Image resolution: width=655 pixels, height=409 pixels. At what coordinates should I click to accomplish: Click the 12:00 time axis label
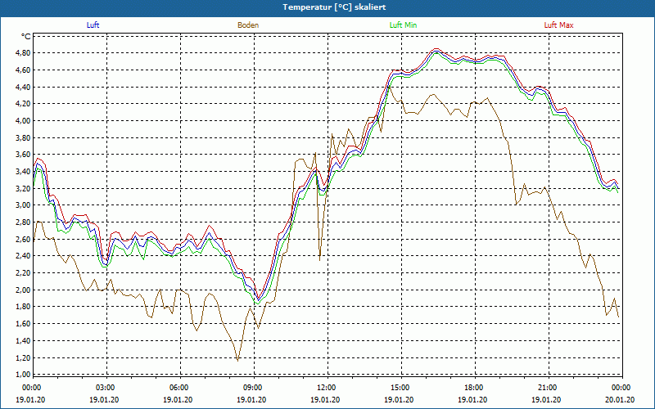click(x=327, y=388)
